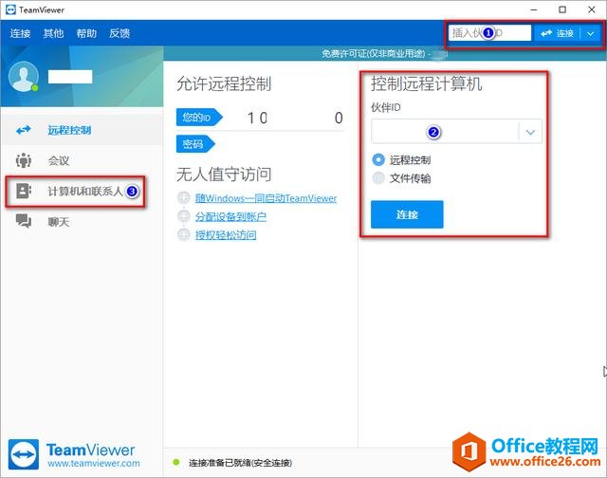Open the 授权轻松访问 link
607x478 pixels.
coord(226,234)
